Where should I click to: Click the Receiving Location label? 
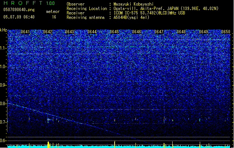pyautogui.click(x=87, y=9)
